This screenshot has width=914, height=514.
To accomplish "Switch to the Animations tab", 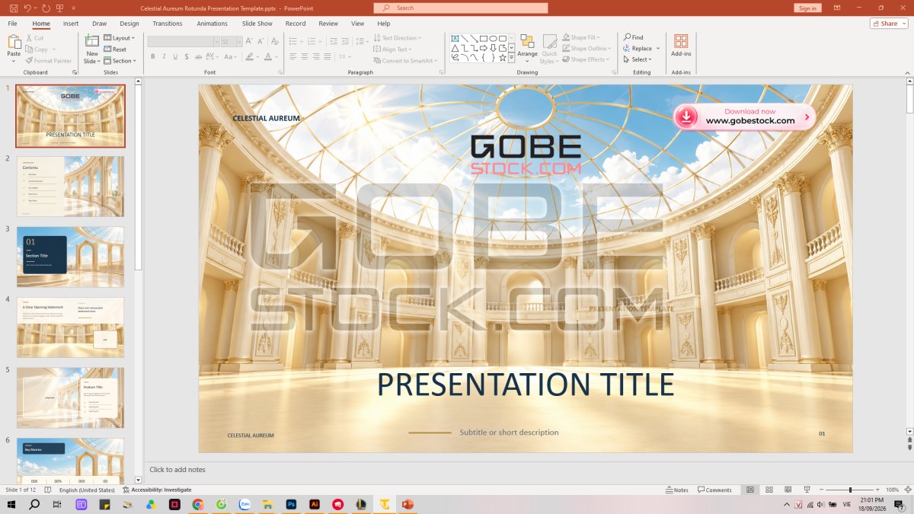I will [x=213, y=24].
